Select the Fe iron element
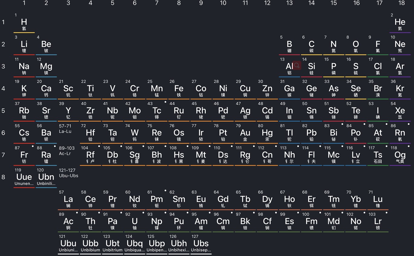The width and height of the screenshot is (414, 256). [x=179, y=90]
